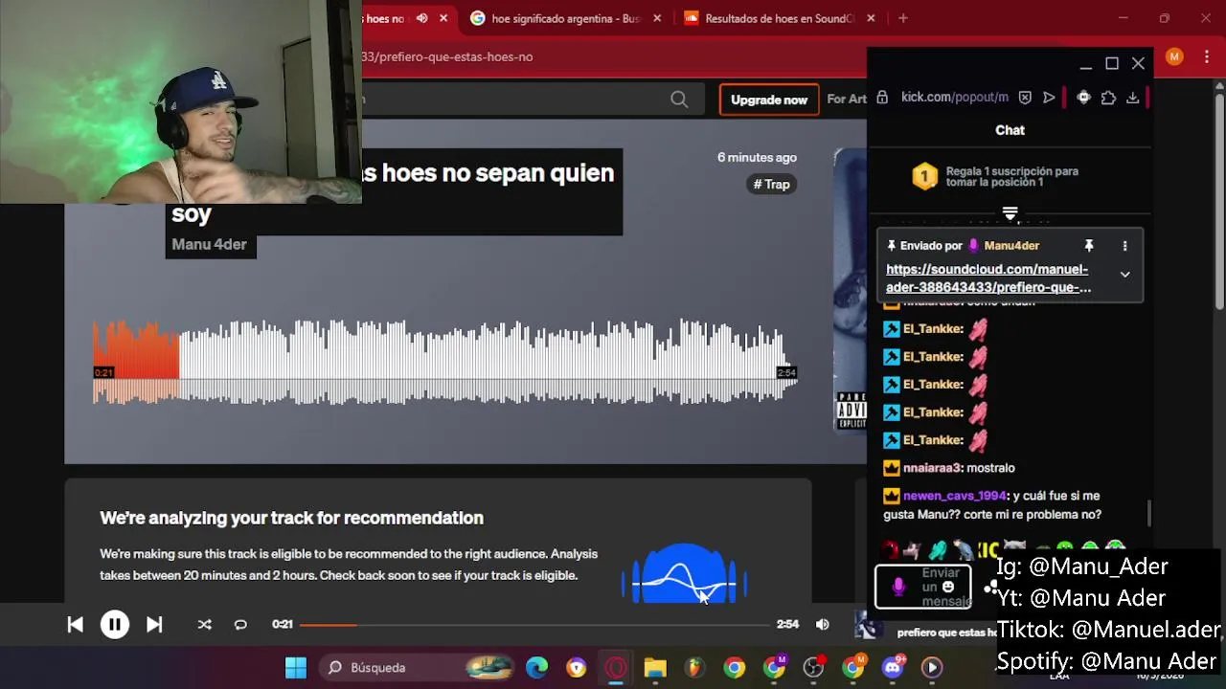1226x689 pixels.
Task: Close the 'hoe significado argentina' tab
Action: tap(658, 18)
